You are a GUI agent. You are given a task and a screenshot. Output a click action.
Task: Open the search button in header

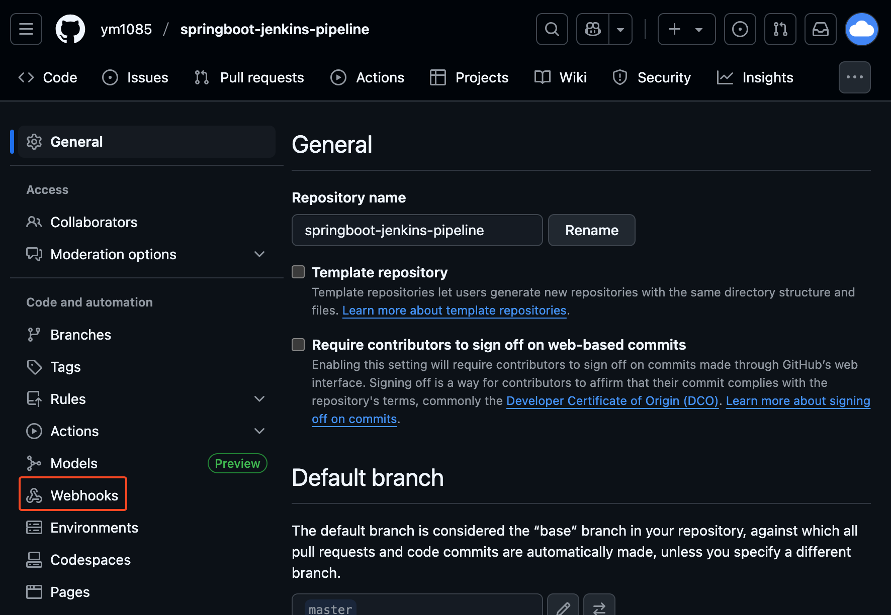[x=552, y=29]
